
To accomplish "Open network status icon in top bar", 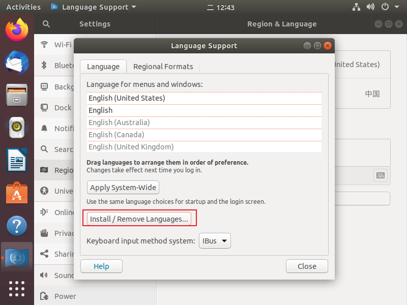I will coord(356,7).
